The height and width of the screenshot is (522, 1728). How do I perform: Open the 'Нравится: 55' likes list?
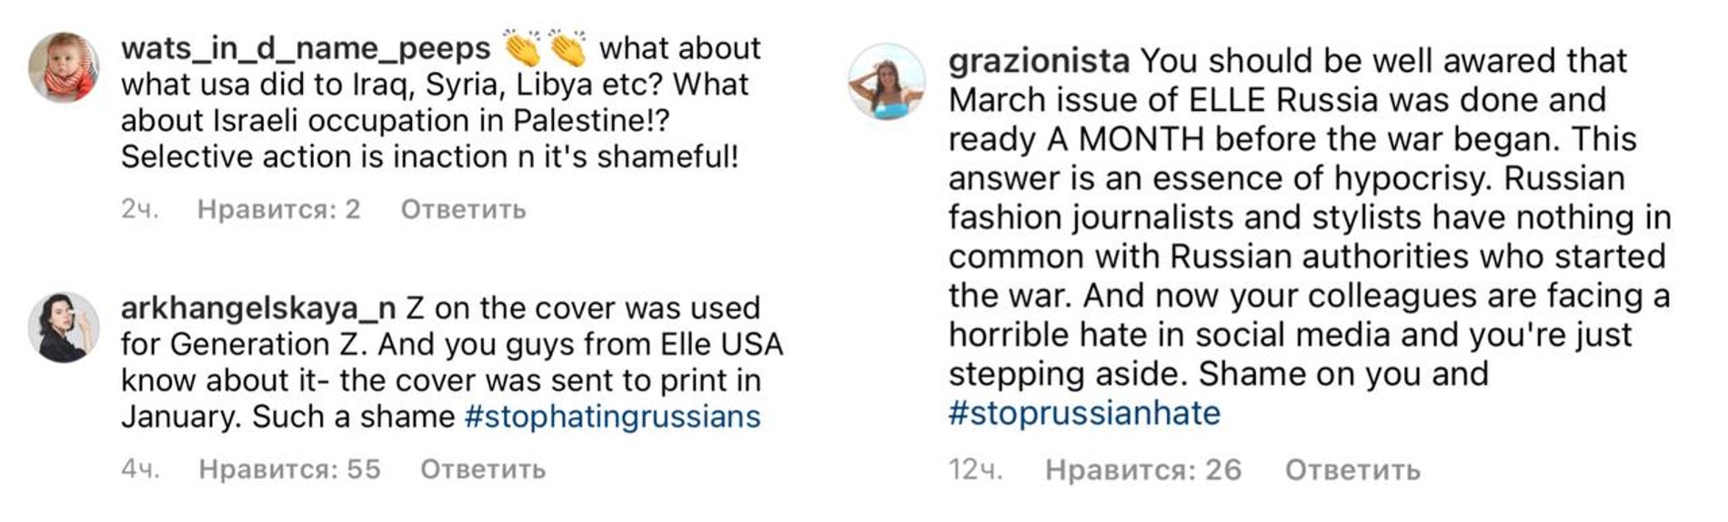pos(289,469)
